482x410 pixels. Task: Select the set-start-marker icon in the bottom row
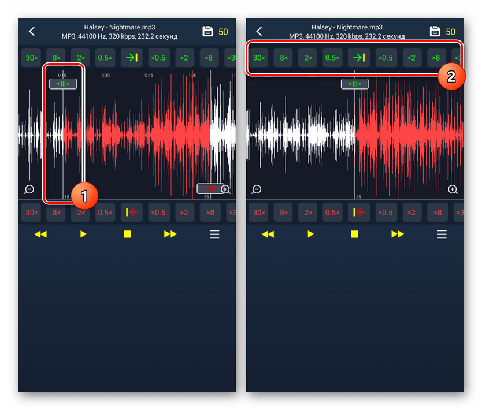(x=131, y=212)
